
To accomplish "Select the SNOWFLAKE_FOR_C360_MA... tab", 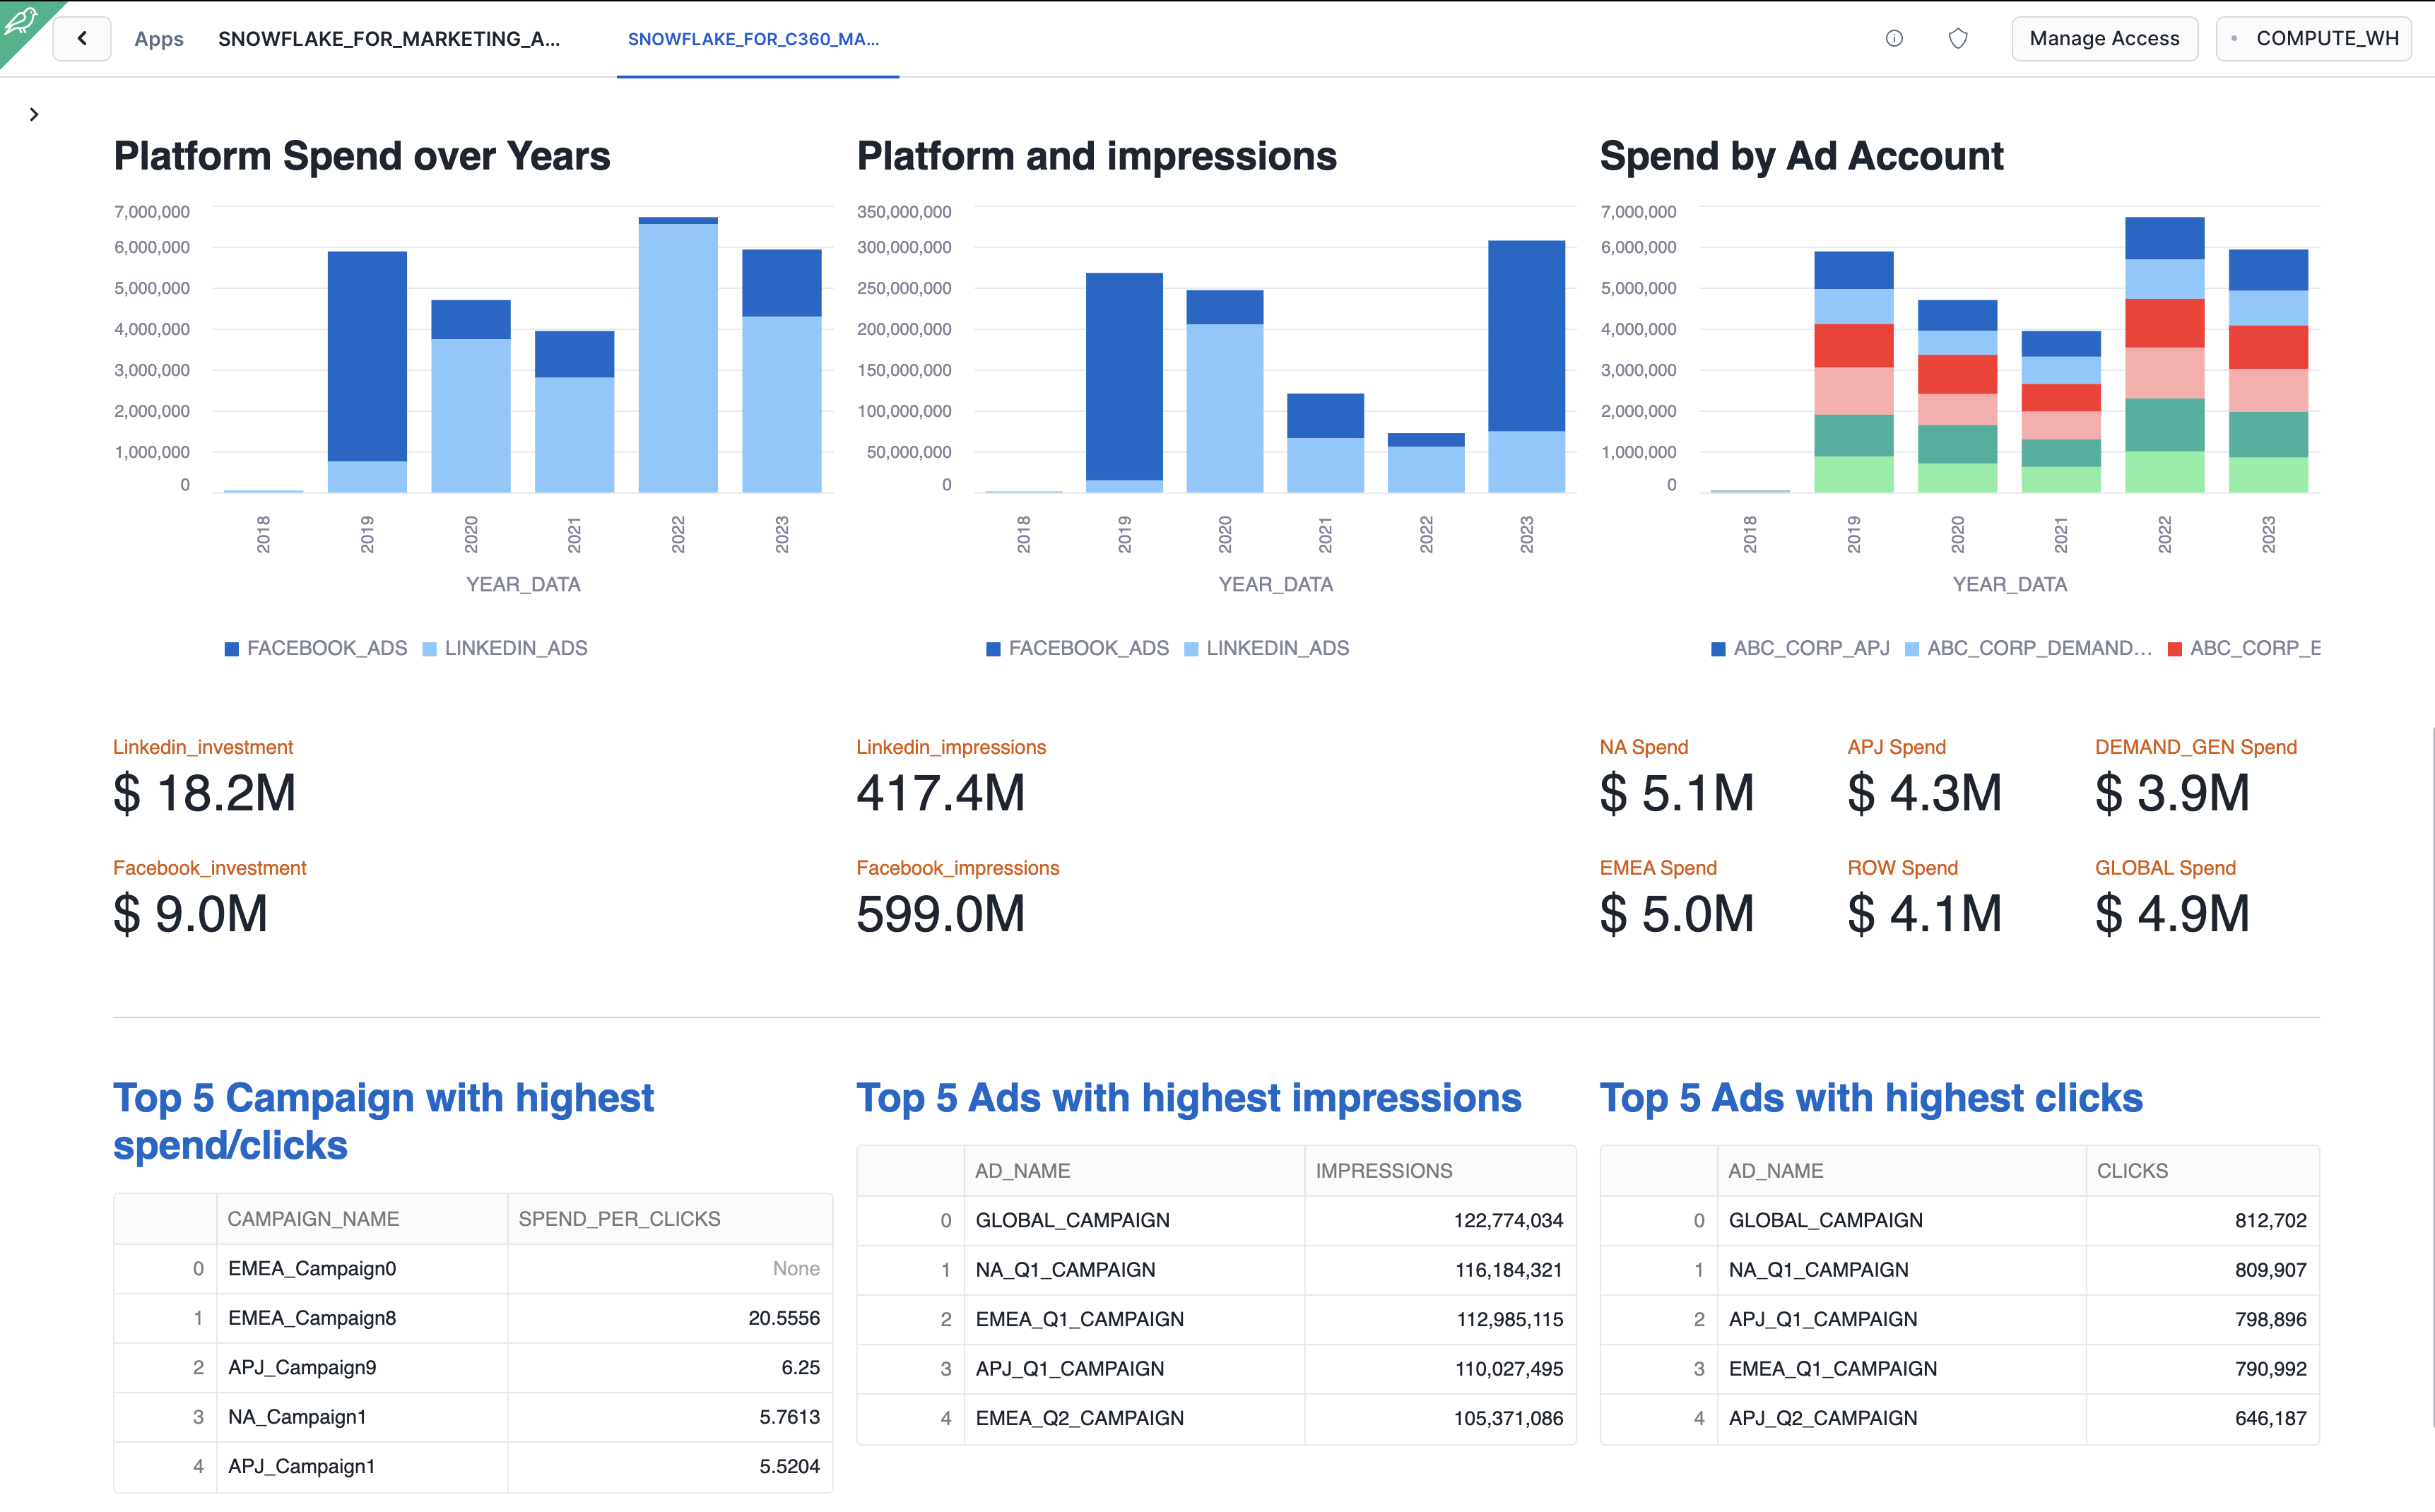I will (753, 39).
